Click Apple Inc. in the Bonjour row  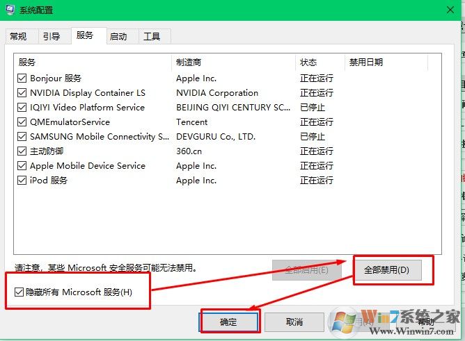click(196, 78)
